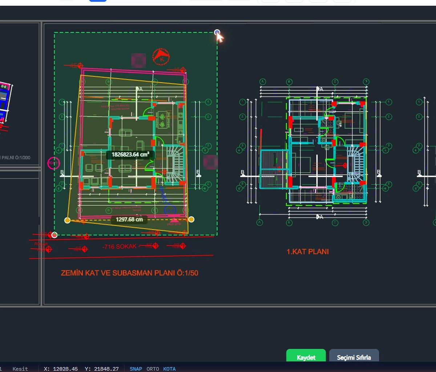This screenshot has width=436, height=372.
Task: Click the 1297.68 cm length label
Action: click(x=129, y=219)
